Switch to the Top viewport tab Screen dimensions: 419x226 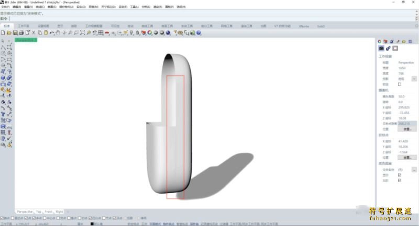(39, 211)
